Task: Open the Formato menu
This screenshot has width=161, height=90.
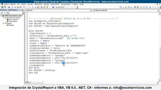Action: (30, 4)
